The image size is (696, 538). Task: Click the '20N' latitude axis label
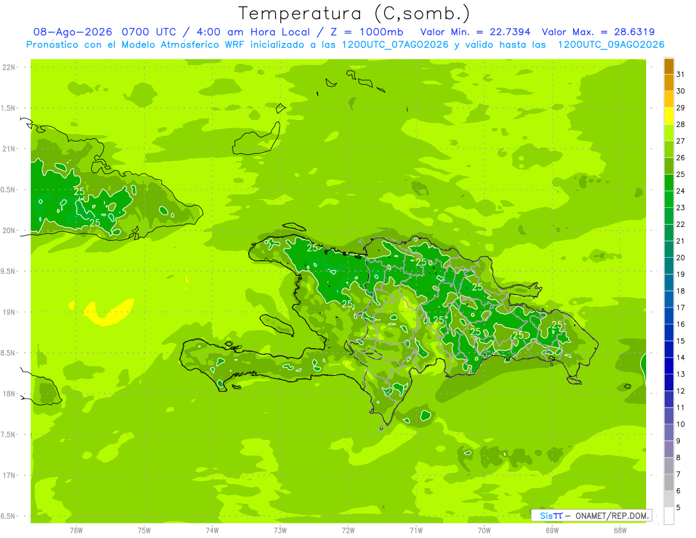pyautogui.click(x=8, y=230)
